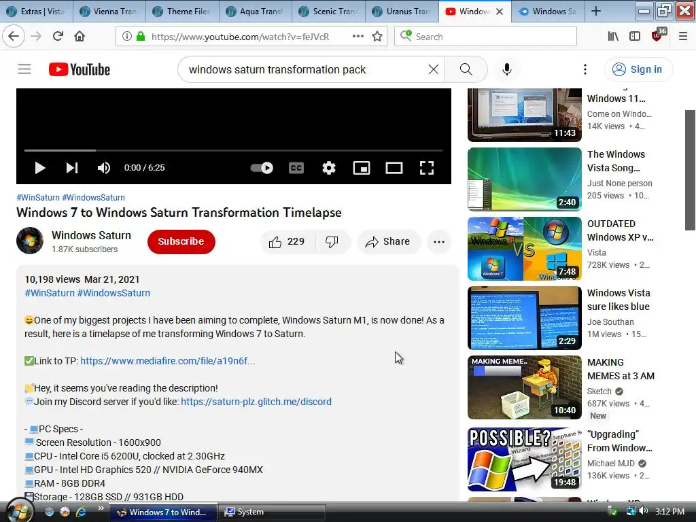Bookmark this page star

(x=377, y=37)
